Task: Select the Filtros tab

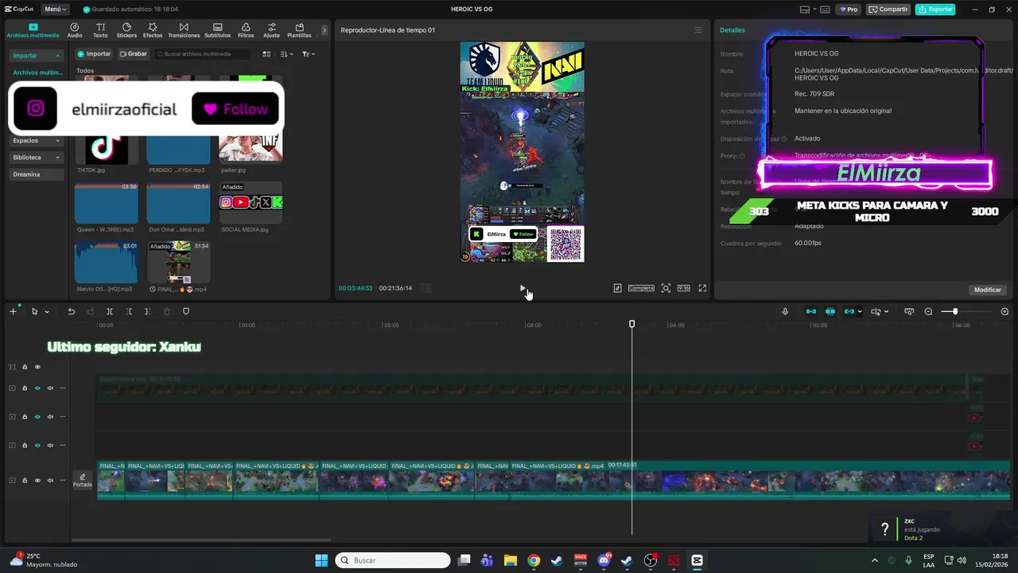Action: (x=246, y=30)
